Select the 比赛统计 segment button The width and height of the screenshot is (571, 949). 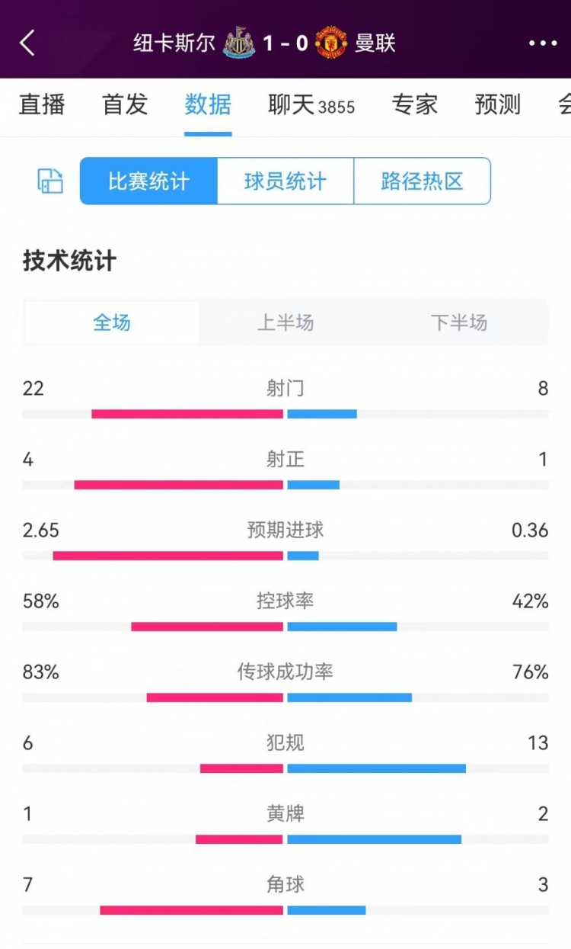(x=148, y=181)
